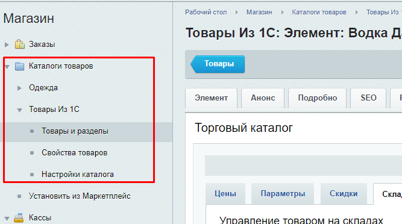Collapse the Каталоги товаров node arrow

(x=7, y=67)
